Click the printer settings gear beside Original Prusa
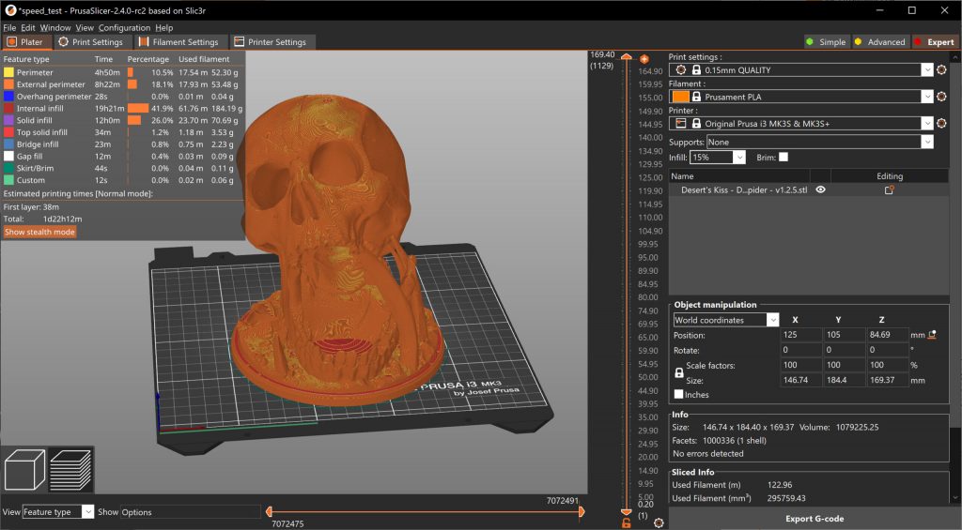962x530 pixels. [x=941, y=123]
